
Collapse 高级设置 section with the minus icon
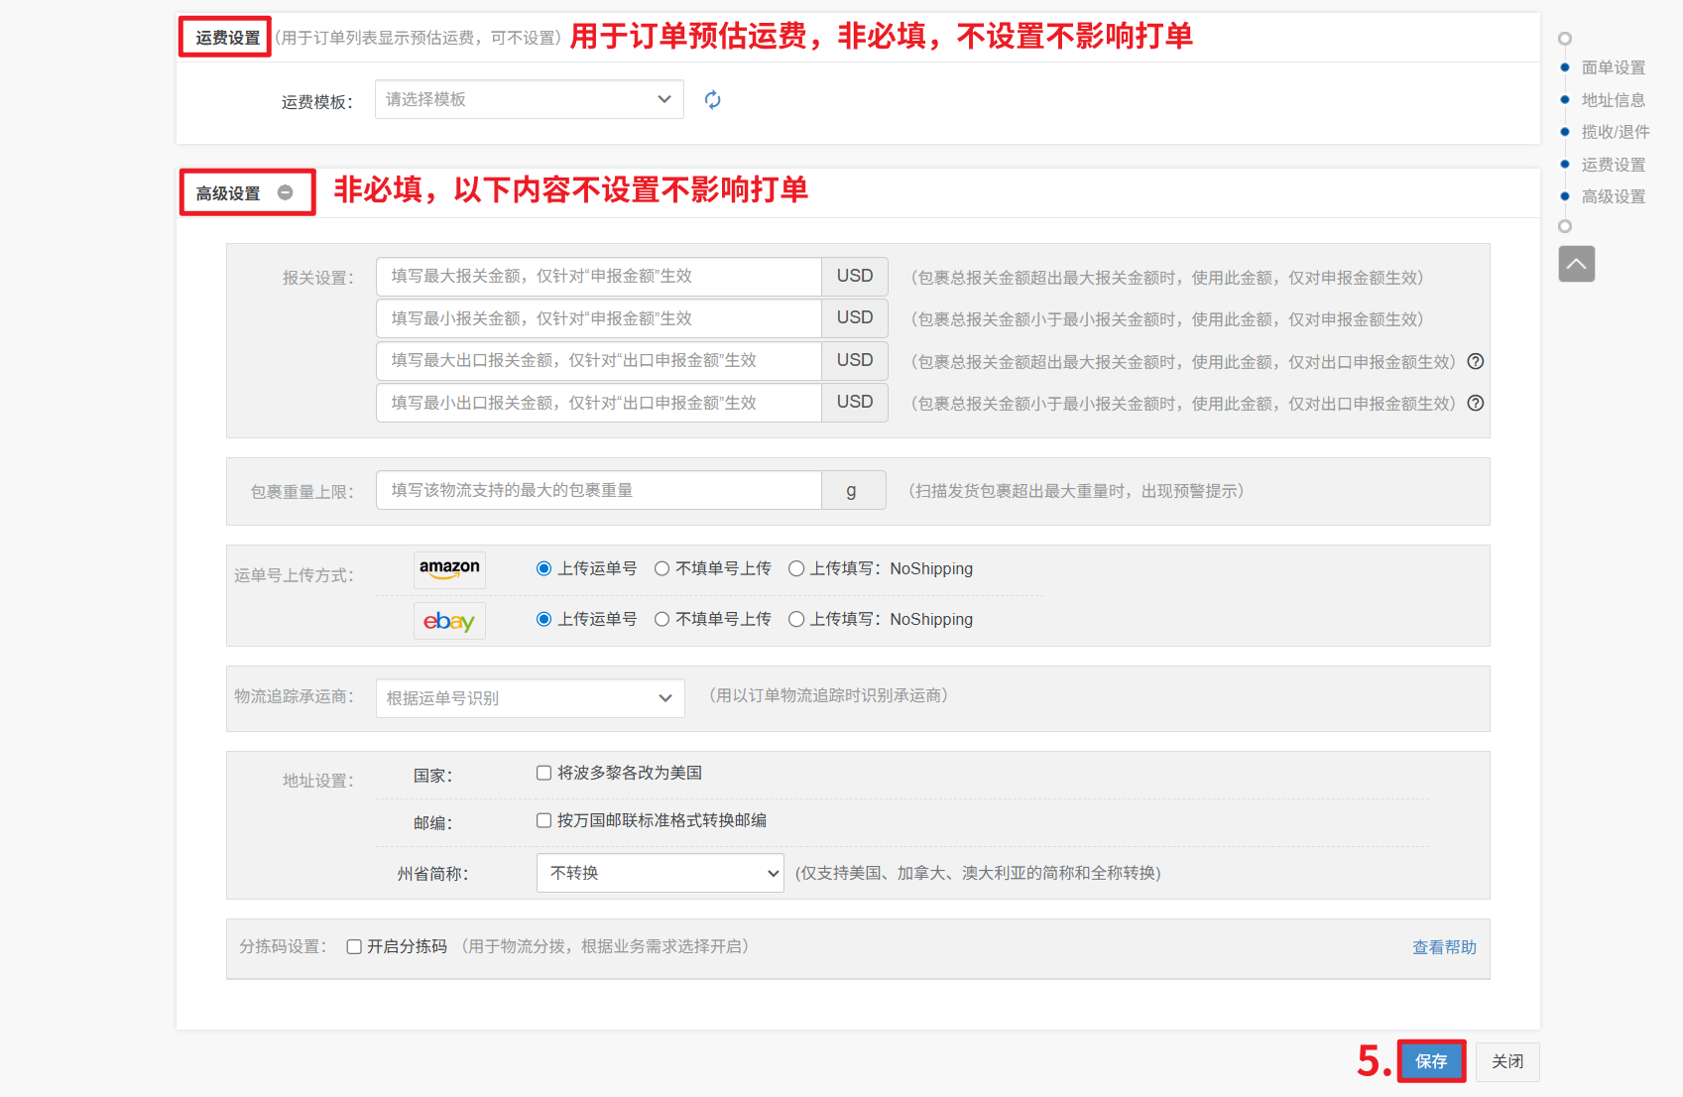[x=286, y=192]
